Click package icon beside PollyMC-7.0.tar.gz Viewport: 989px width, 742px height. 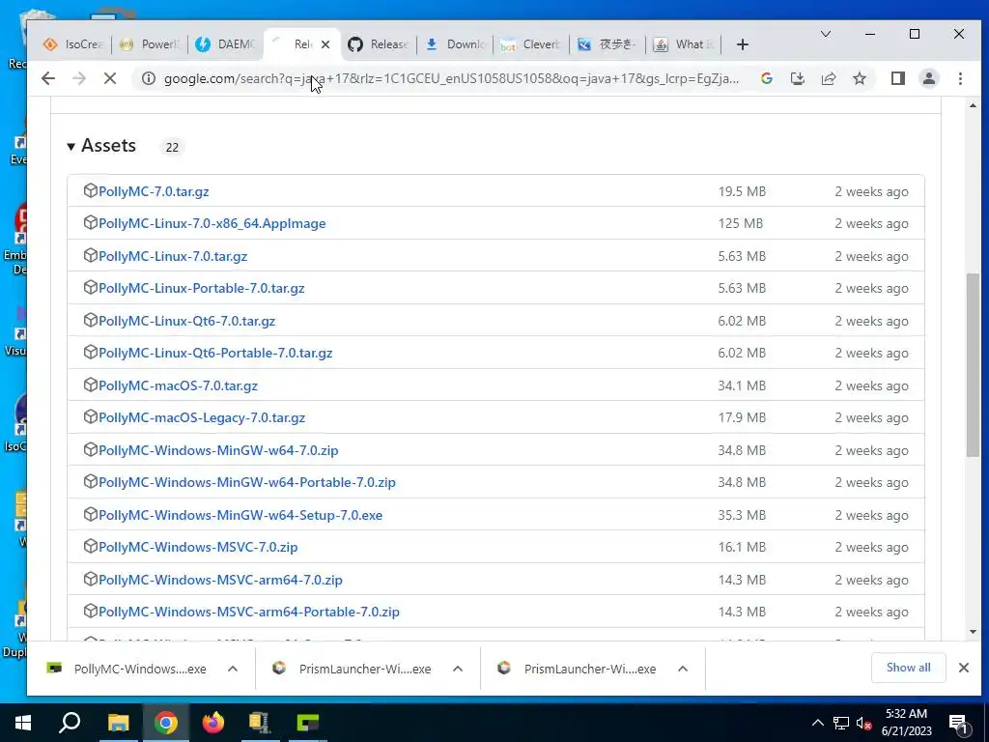click(x=90, y=190)
